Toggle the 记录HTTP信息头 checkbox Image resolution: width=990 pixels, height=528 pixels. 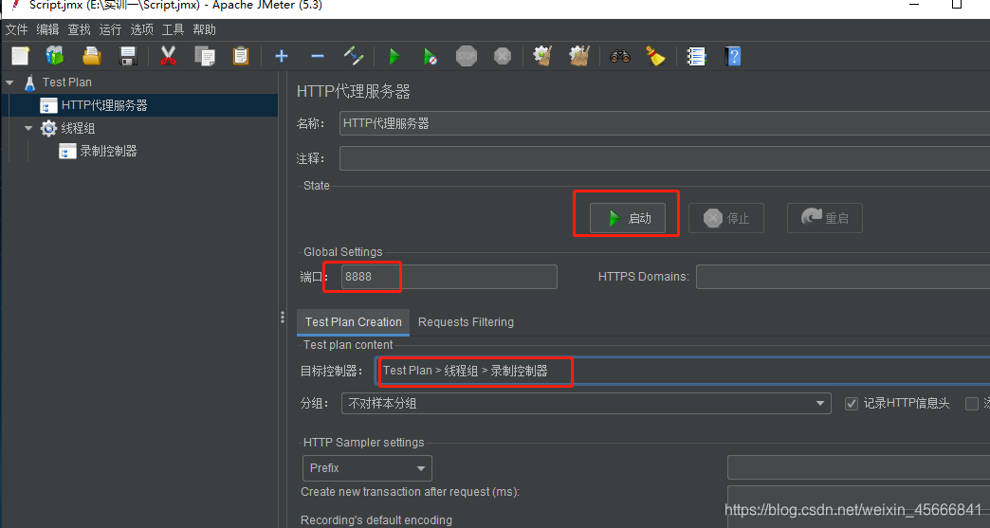click(852, 404)
